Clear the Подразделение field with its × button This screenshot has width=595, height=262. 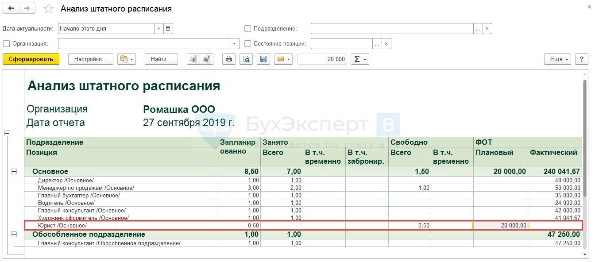pos(487,29)
